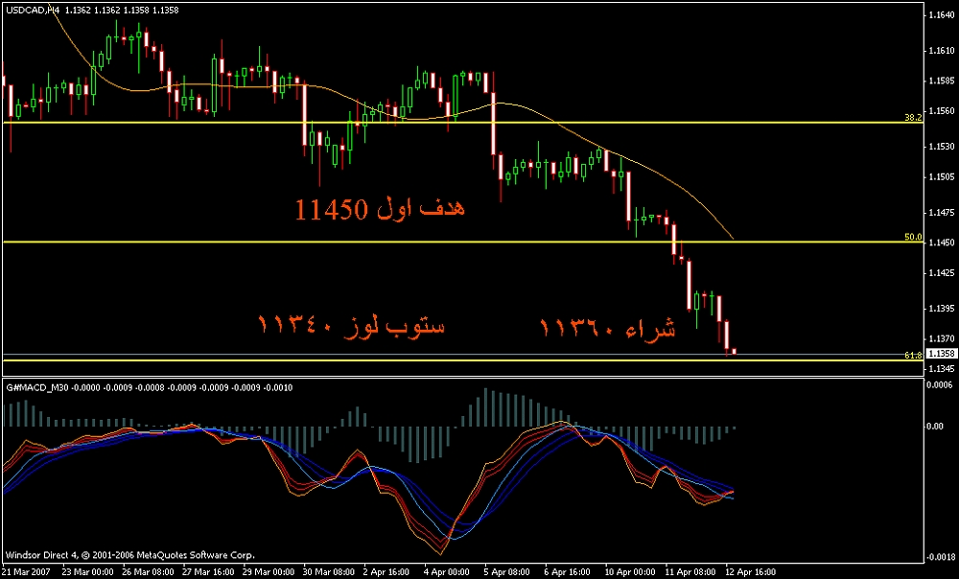Click the 0.00 MACD scale value
959x579 pixels.
936,427
